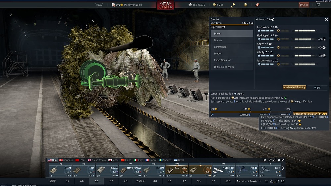Adjust the Agility skill bar
This screenshot has height=186, width=331.
point(305,47)
